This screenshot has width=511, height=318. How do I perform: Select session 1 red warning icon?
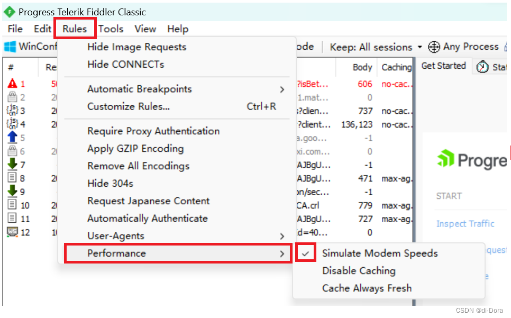click(12, 84)
